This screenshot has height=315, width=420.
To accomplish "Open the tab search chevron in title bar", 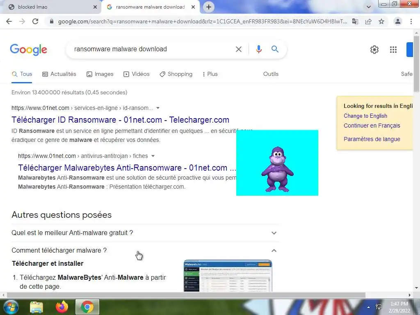I will point(369,7).
